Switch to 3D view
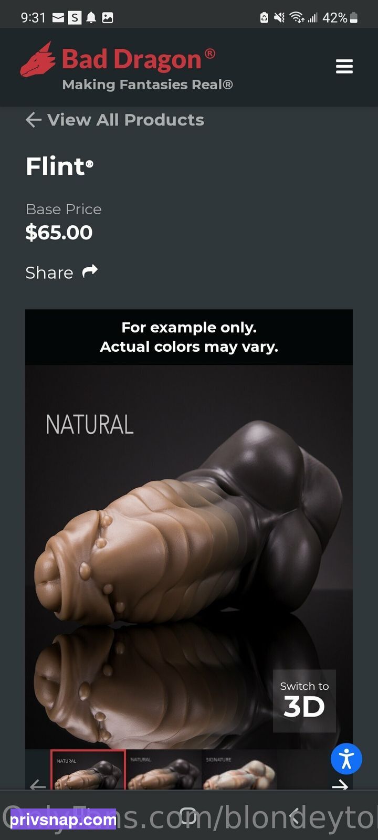 point(304,701)
